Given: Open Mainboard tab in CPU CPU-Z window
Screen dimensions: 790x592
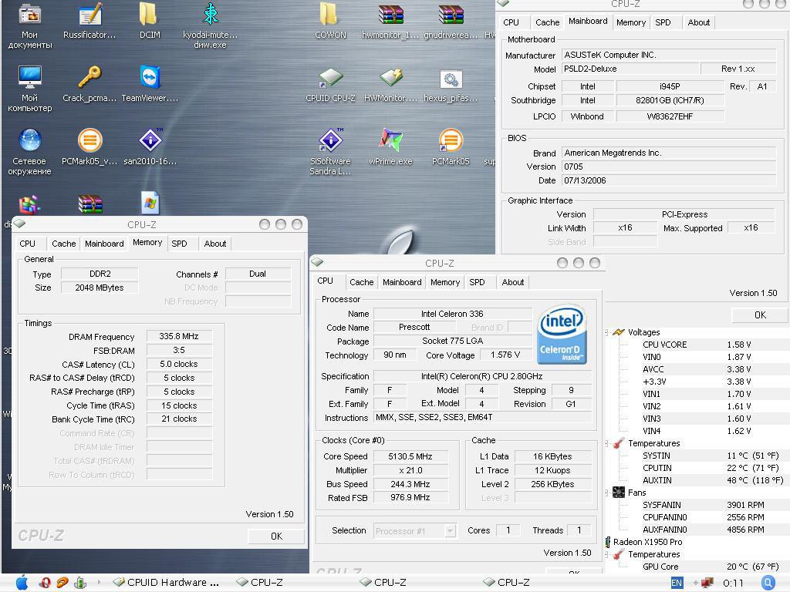Looking at the screenshot, I should pyautogui.click(x=402, y=282).
